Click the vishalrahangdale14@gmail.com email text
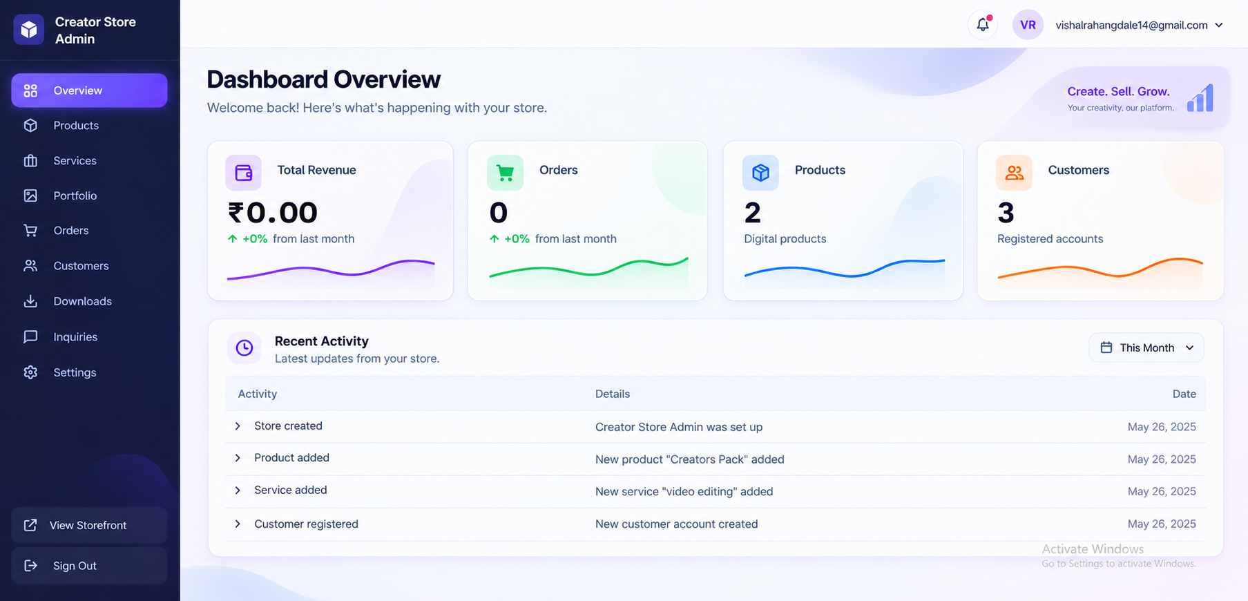The width and height of the screenshot is (1248, 601). pyautogui.click(x=1132, y=25)
